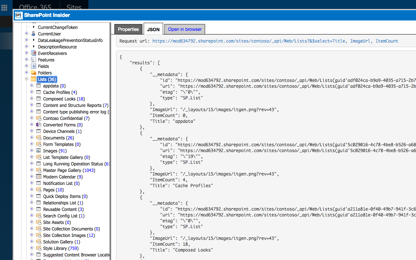This screenshot has width=416, height=260.
Task: Click the Folders folder icon
Action: pyautogui.click(x=33, y=73)
